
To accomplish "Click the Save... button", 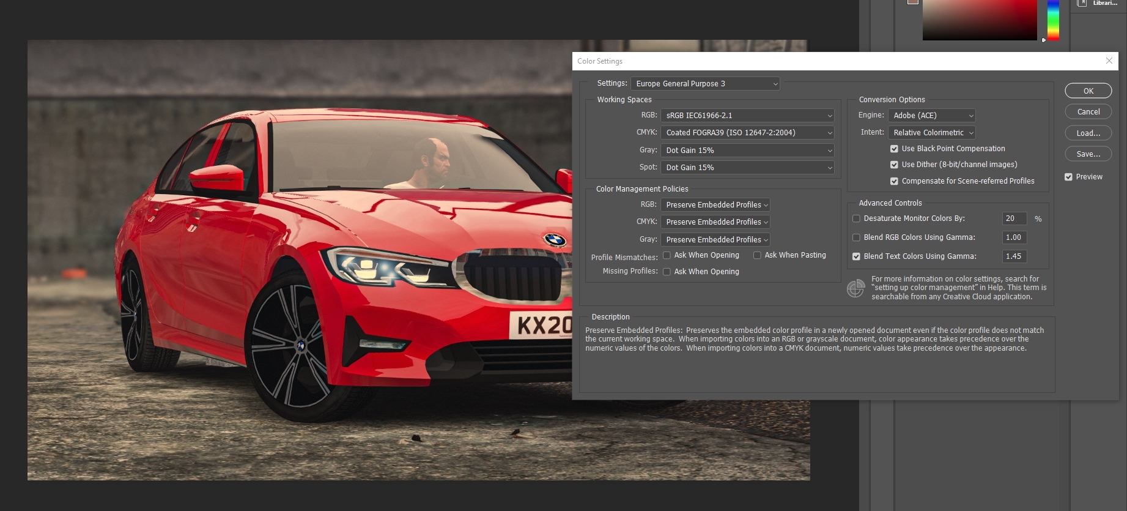I will [1088, 154].
